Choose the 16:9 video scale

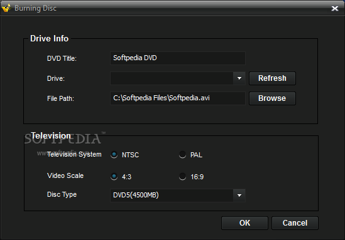pos(182,177)
